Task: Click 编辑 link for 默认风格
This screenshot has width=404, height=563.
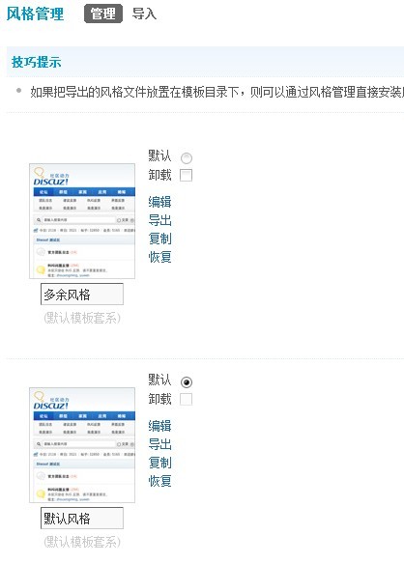Action: 159,426
